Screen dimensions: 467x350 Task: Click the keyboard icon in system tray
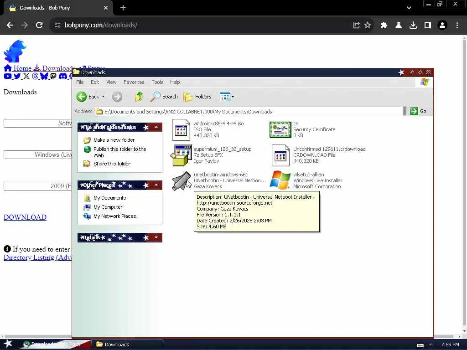[x=420, y=345]
